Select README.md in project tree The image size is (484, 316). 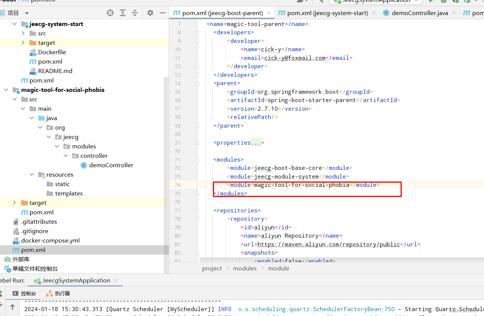coord(55,71)
